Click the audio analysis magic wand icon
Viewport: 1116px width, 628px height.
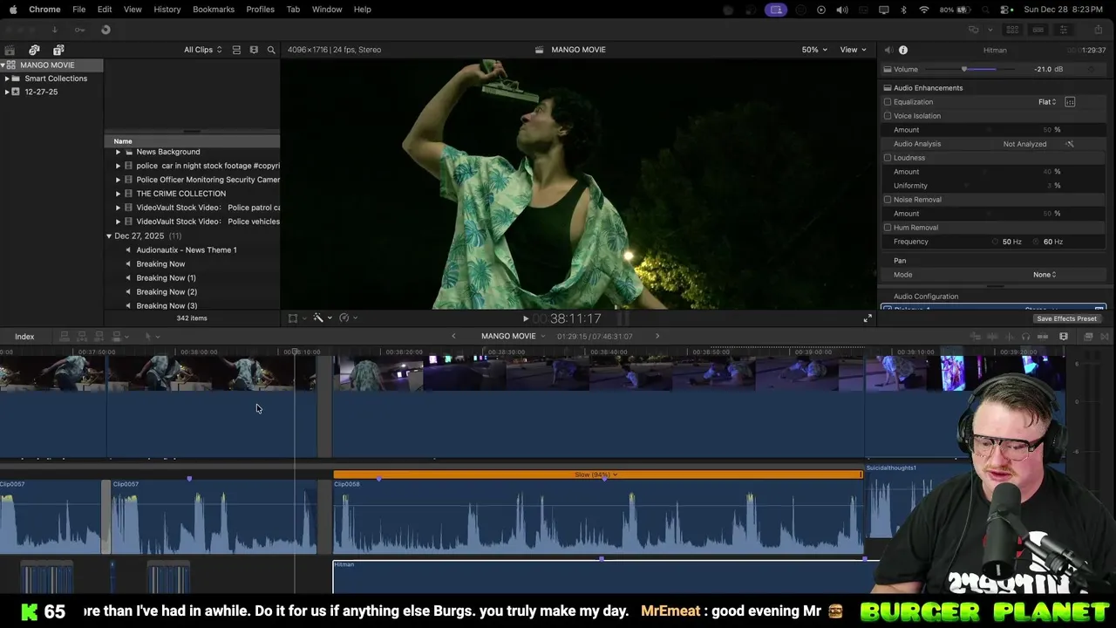click(x=1070, y=144)
